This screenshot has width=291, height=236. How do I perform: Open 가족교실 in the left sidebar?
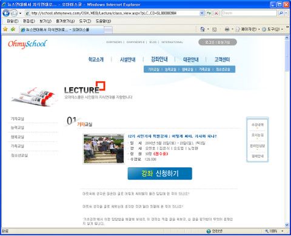click(x=18, y=146)
